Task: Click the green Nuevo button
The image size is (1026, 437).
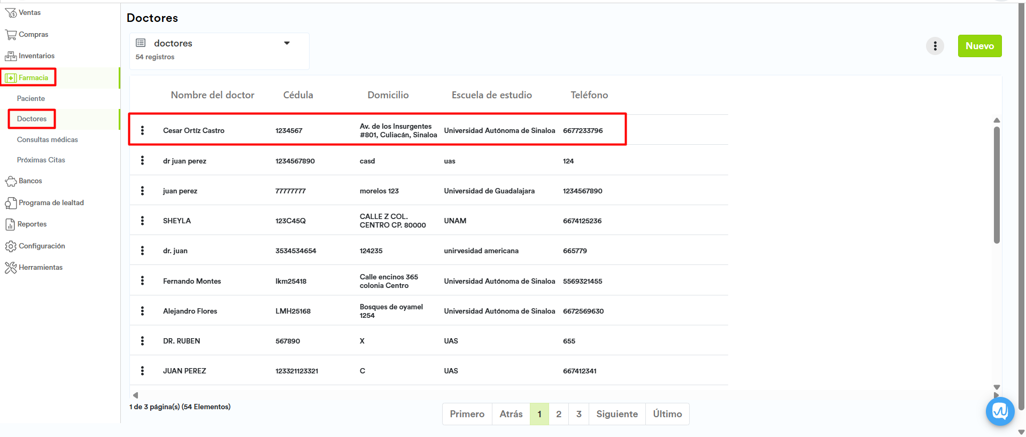Action: click(979, 46)
